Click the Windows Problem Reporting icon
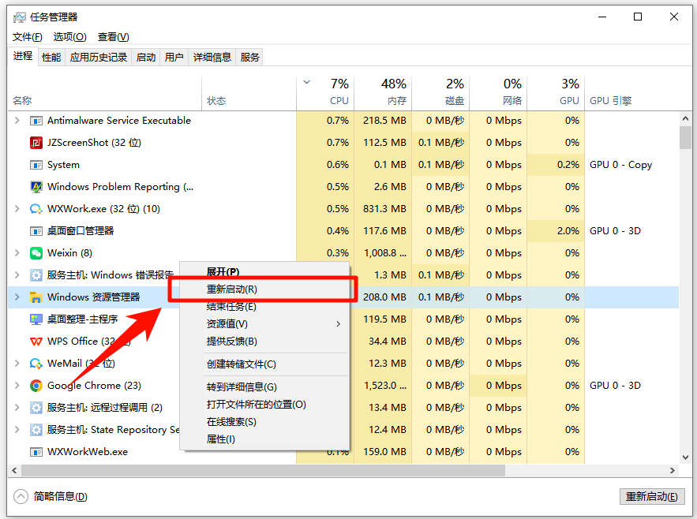 (36, 187)
